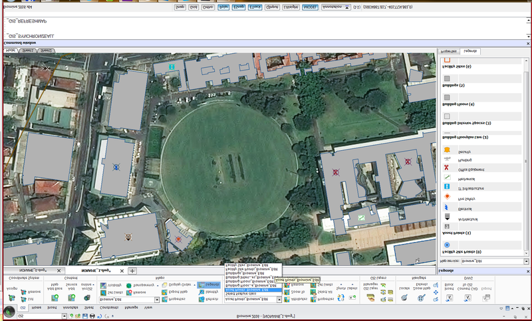Click Set Limits in Maps group
The height and width of the screenshot is (321, 532).
(111, 292)
